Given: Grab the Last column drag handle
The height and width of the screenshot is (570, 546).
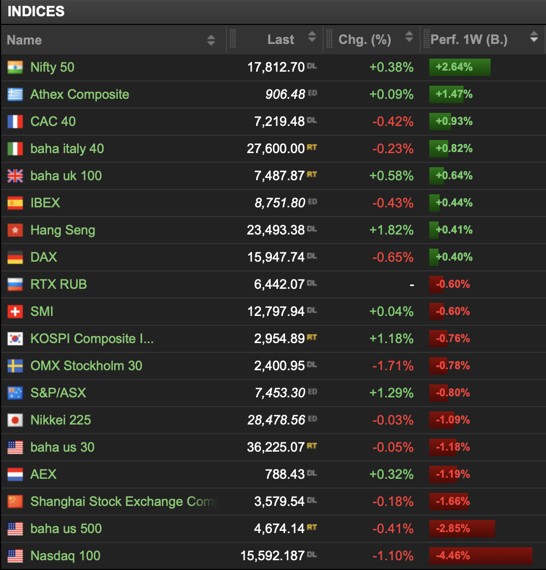Looking at the screenshot, I should pyautogui.click(x=233, y=39).
